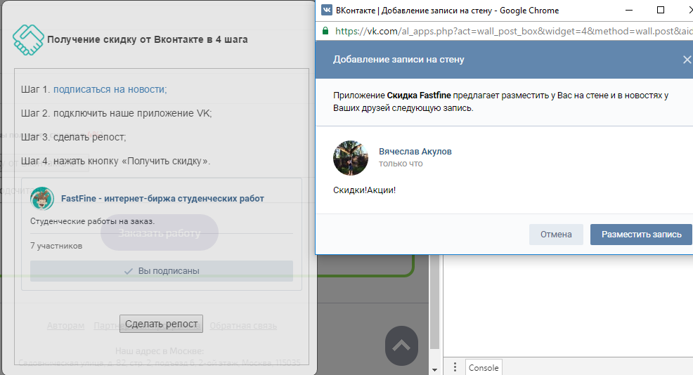Click the scrollbar down arrow of the page
Screen dimensions: 693x375
[434, 369]
